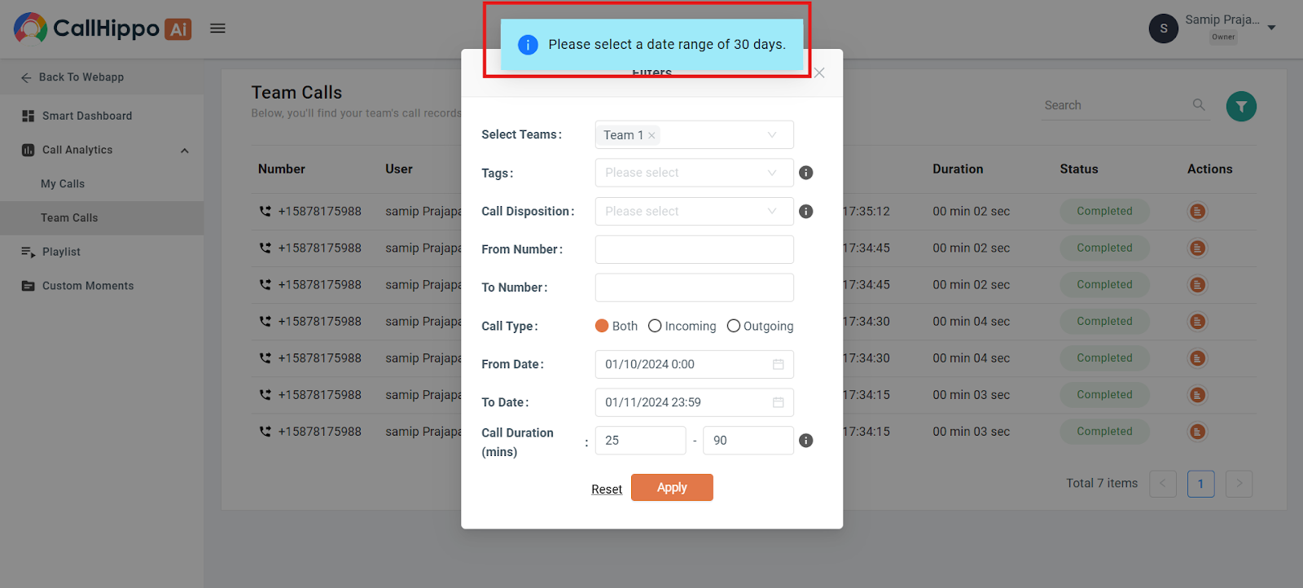The height and width of the screenshot is (588, 1303).
Task: Click the search magnifier icon
Action: (1199, 104)
